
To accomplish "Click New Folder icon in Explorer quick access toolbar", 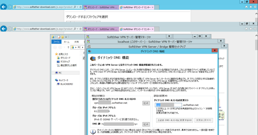I will click(x=63, y=37).
